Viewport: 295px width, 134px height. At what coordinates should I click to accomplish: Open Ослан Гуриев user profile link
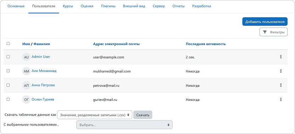(43, 99)
